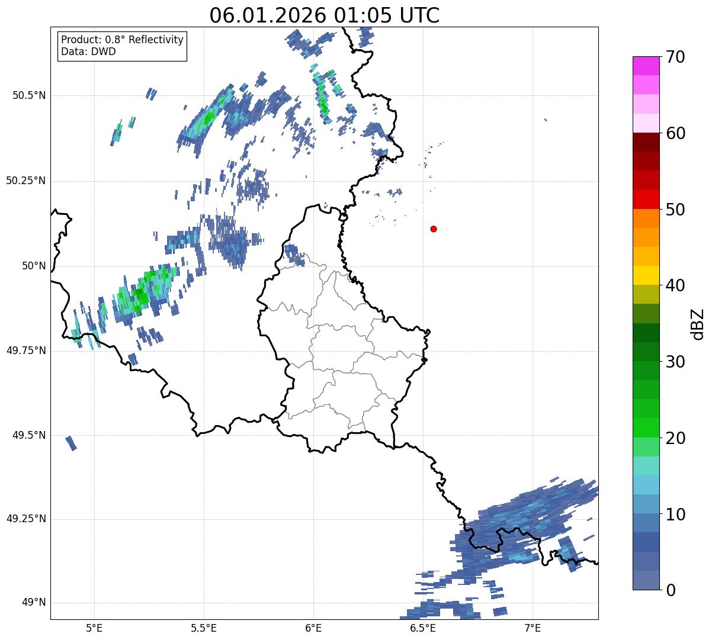Click the 50 tick label on colorbar

[675, 210]
